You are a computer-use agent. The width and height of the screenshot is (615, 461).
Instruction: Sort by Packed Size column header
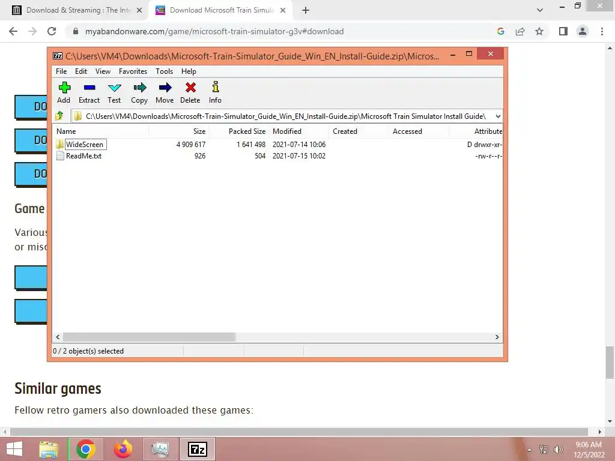tap(239, 131)
